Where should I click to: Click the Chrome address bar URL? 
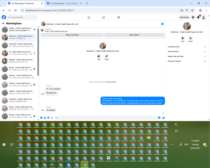[x=50, y=10]
